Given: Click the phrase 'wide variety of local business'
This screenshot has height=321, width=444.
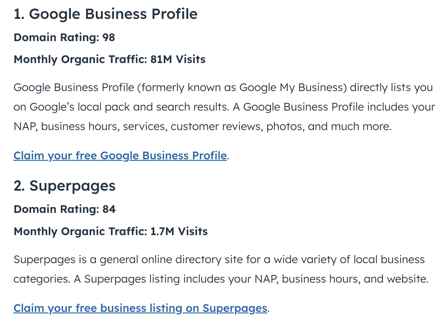Looking at the screenshot, I should (x=349, y=260).
